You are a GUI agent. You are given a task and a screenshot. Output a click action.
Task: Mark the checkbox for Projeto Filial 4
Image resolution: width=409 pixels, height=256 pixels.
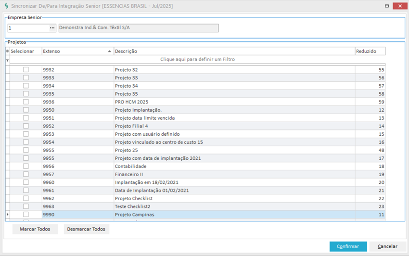[x=26, y=126]
